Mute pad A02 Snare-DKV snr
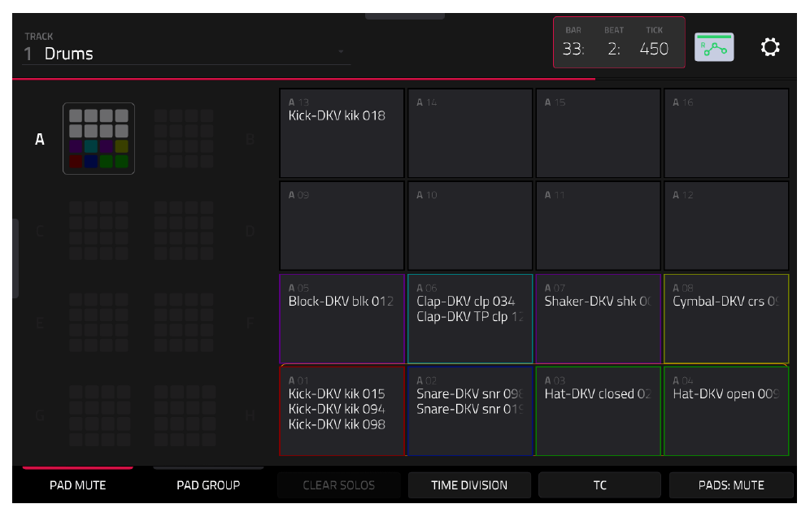The width and height of the screenshot is (810, 517). click(x=470, y=411)
